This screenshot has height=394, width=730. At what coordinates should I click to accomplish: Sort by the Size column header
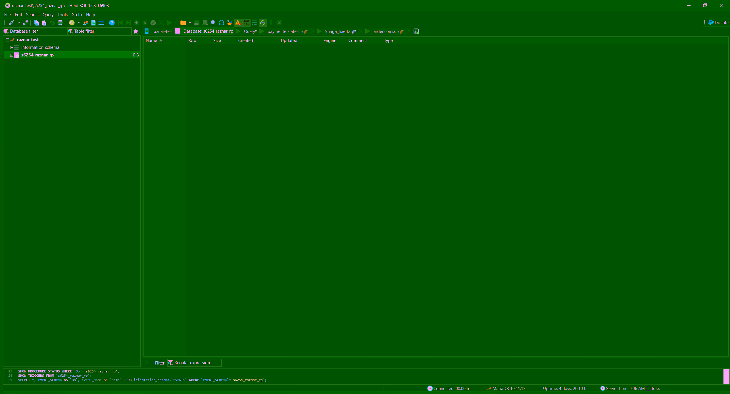pyautogui.click(x=217, y=41)
